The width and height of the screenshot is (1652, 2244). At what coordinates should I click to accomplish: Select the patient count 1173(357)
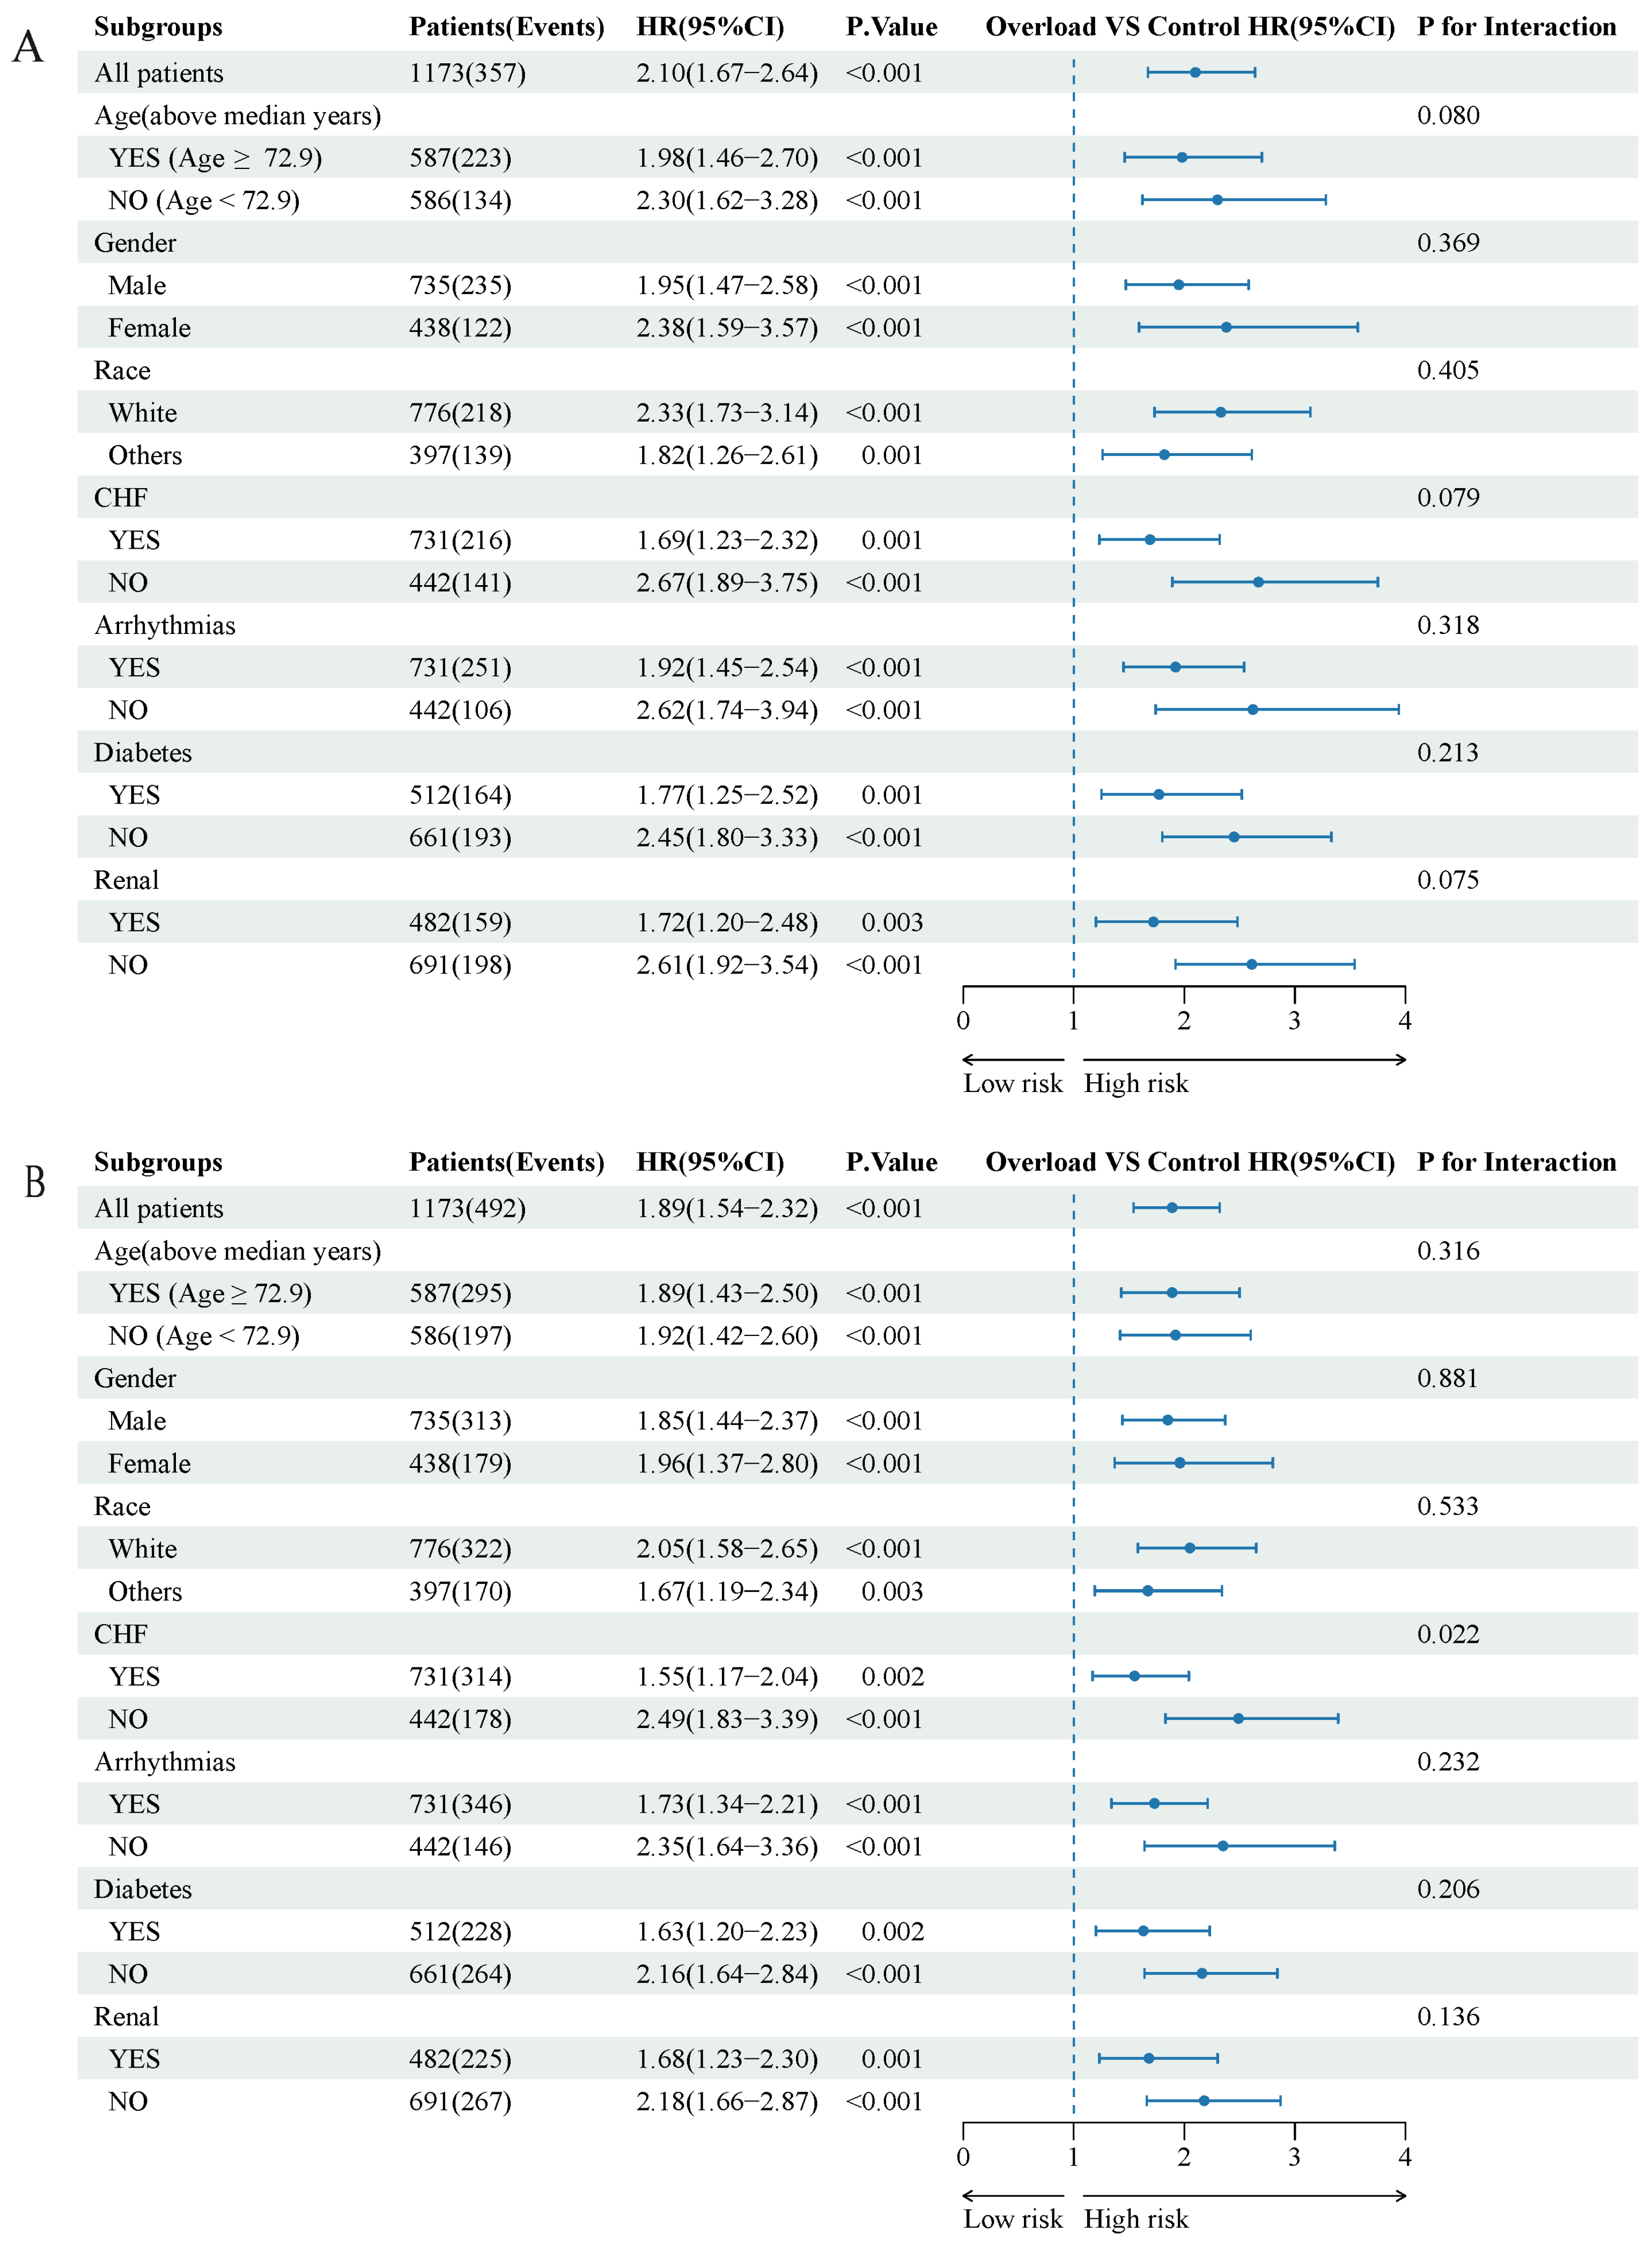pyautogui.click(x=467, y=73)
